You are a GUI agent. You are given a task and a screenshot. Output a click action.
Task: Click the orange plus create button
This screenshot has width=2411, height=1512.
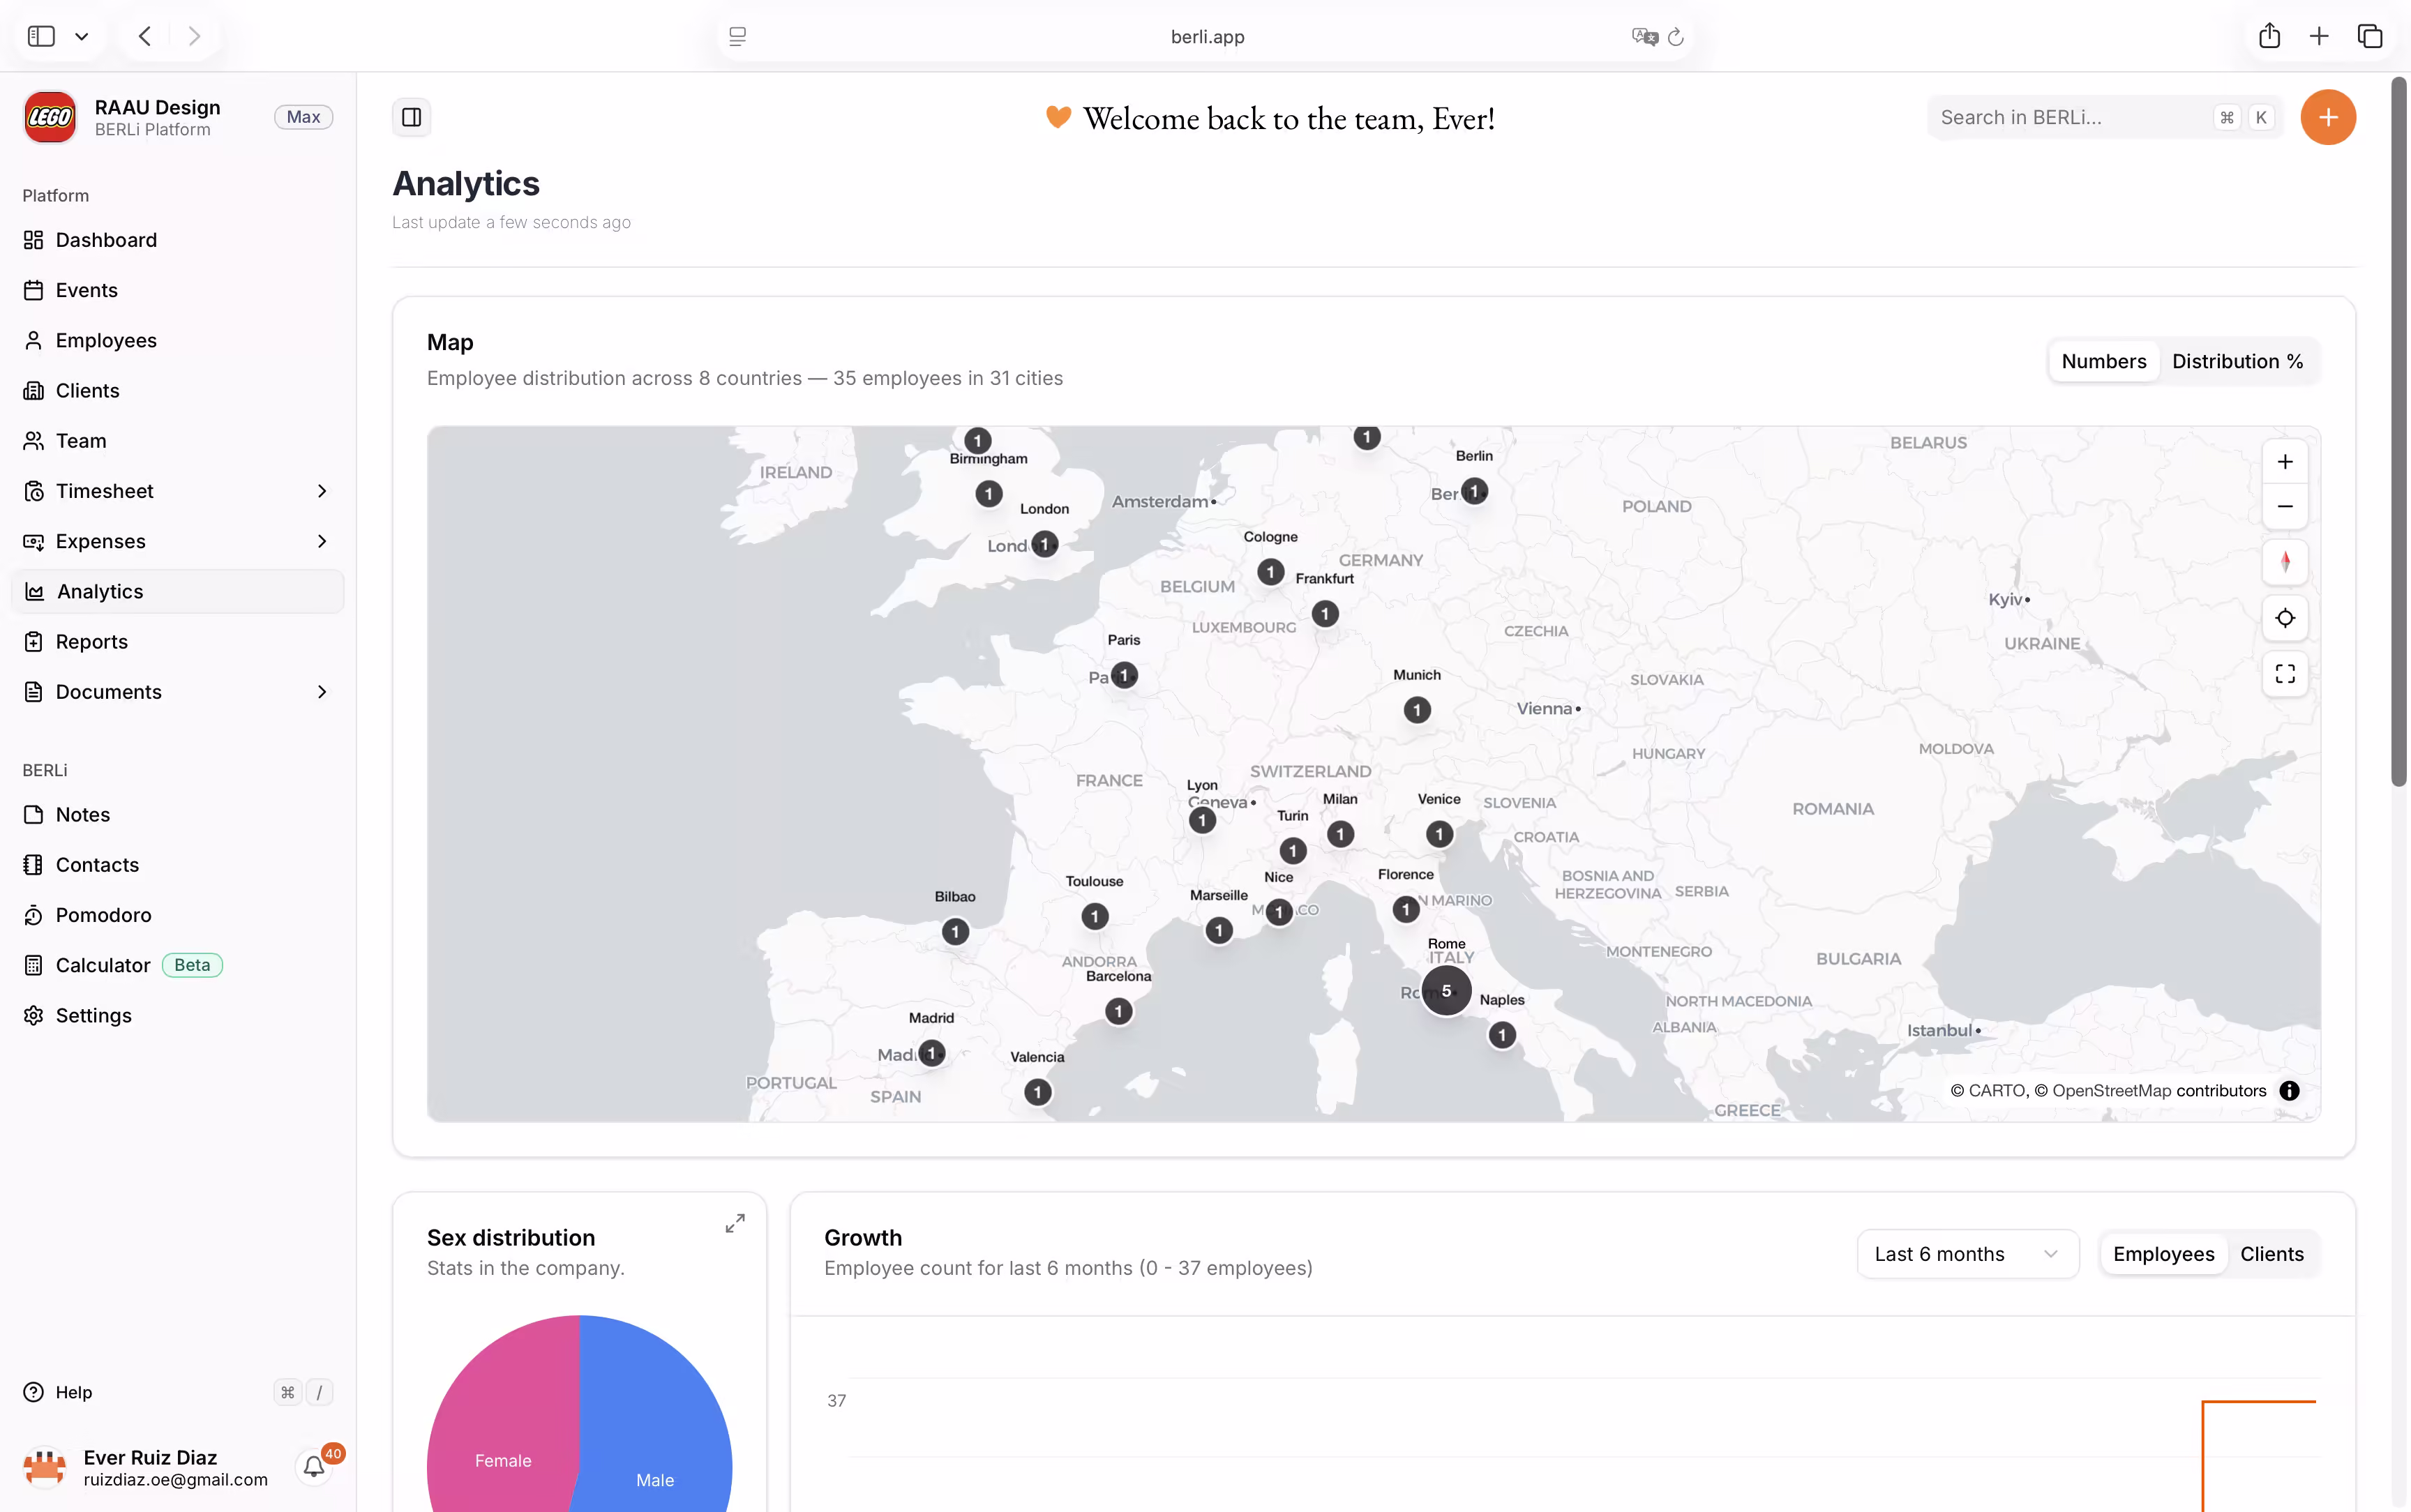[2327, 118]
